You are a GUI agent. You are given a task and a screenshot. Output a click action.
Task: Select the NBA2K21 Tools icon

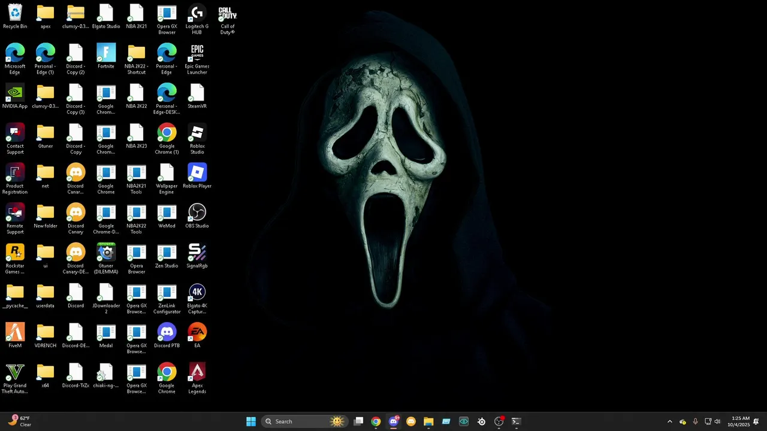137,179
